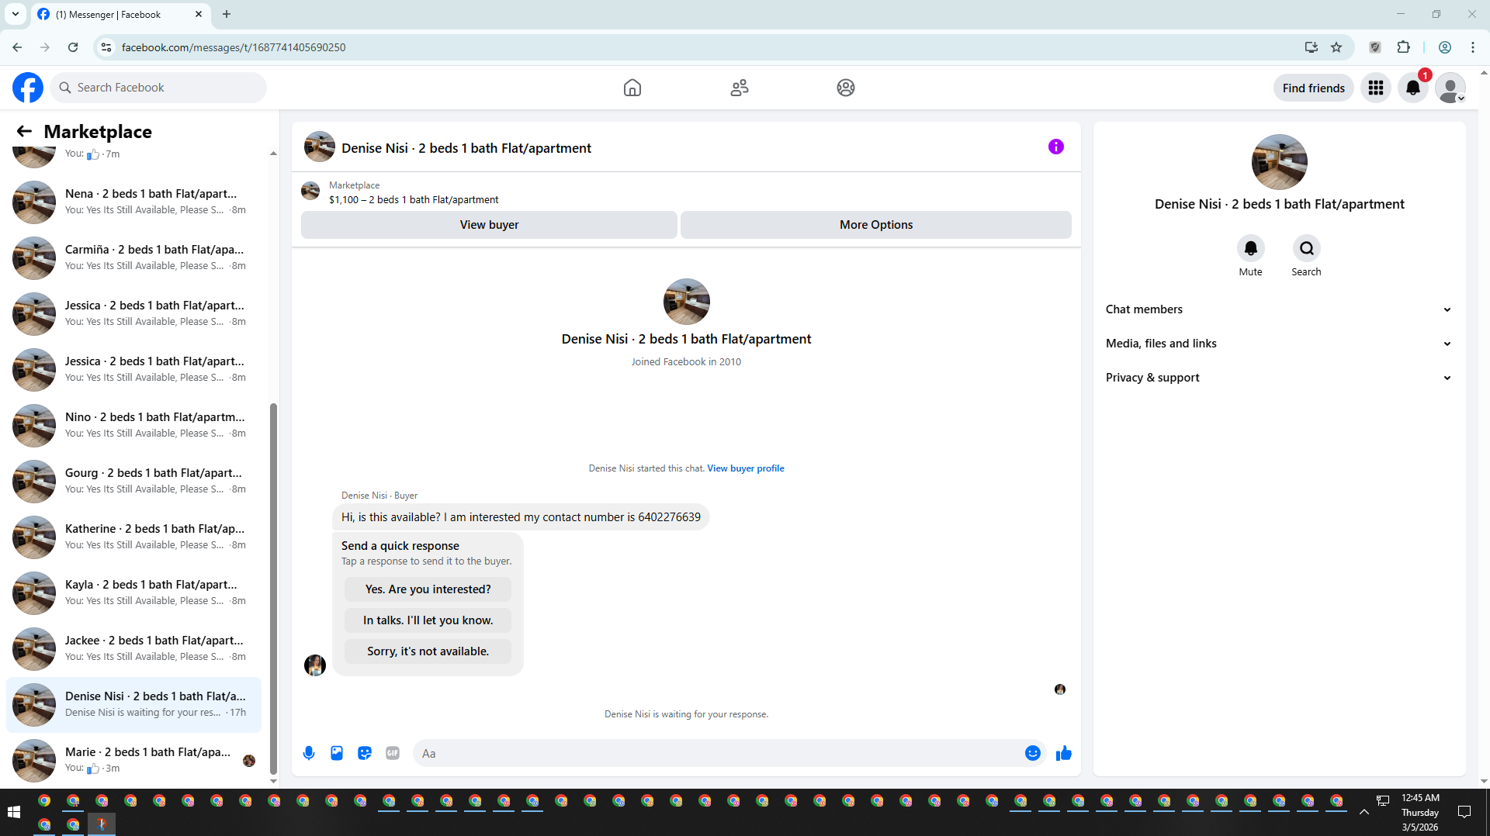Open Chrome profile icon in toolbar
This screenshot has height=836, width=1490.
pyautogui.click(x=1445, y=47)
